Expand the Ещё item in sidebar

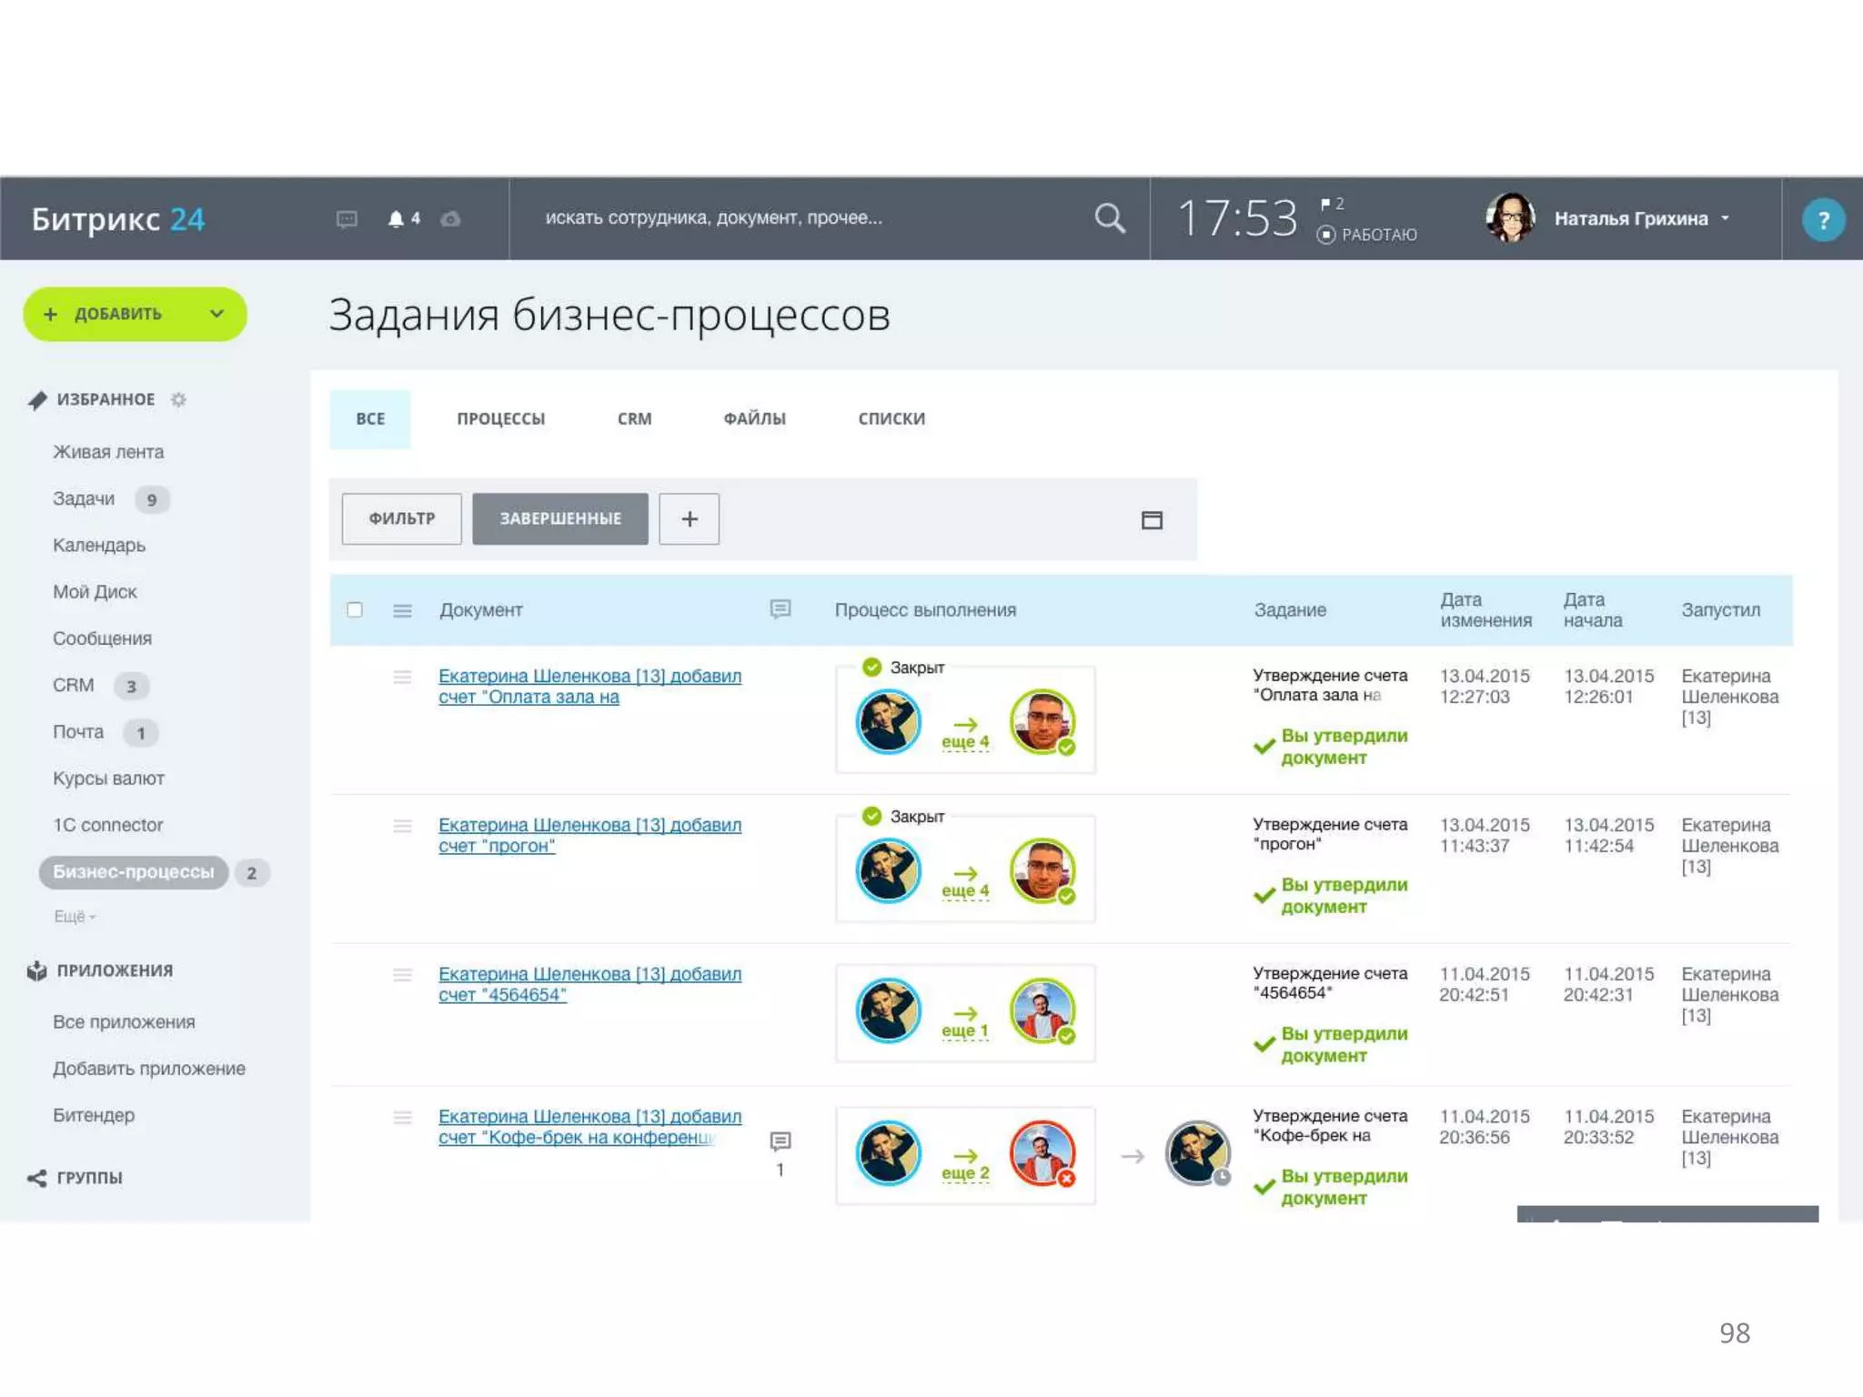click(74, 917)
